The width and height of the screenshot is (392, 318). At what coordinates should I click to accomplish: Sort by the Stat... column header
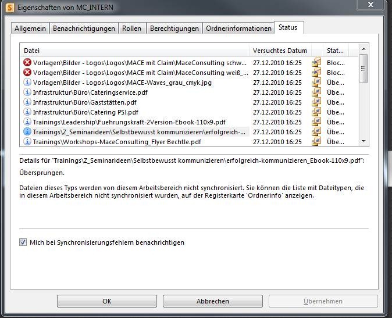pyautogui.click(x=335, y=51)
